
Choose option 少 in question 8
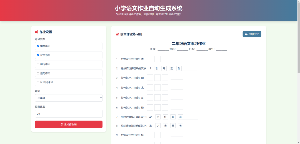[x=158, y=126]
